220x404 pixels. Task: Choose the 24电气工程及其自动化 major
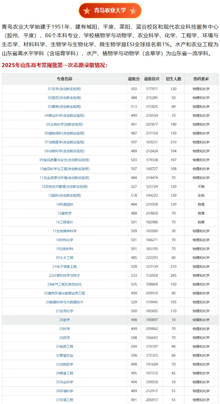pyautogui.click(x=64, y=284)
